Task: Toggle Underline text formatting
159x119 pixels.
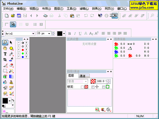Action: coord(80,33)
